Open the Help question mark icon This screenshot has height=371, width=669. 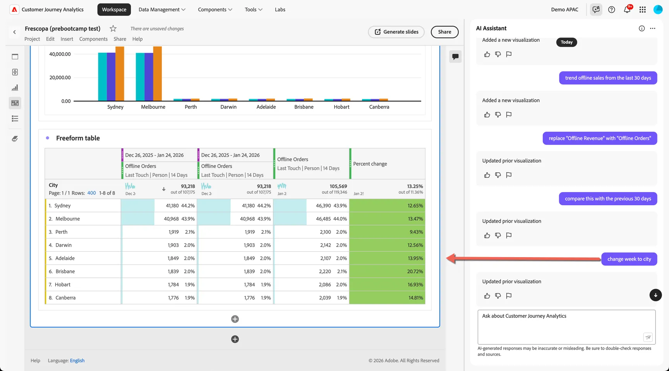[x=612, y=9]
